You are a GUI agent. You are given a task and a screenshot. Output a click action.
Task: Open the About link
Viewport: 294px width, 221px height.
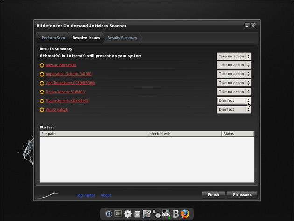click(106, 195)
